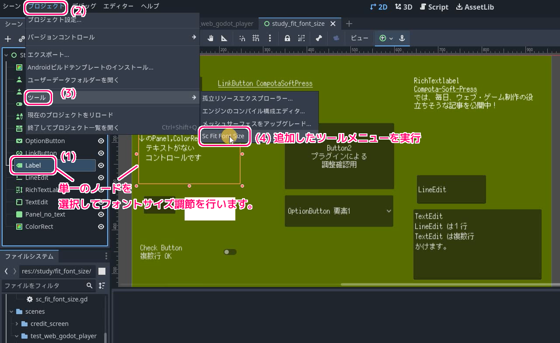Click the lock selected node icon
This screenshot has width=560, height=343.
287,38
